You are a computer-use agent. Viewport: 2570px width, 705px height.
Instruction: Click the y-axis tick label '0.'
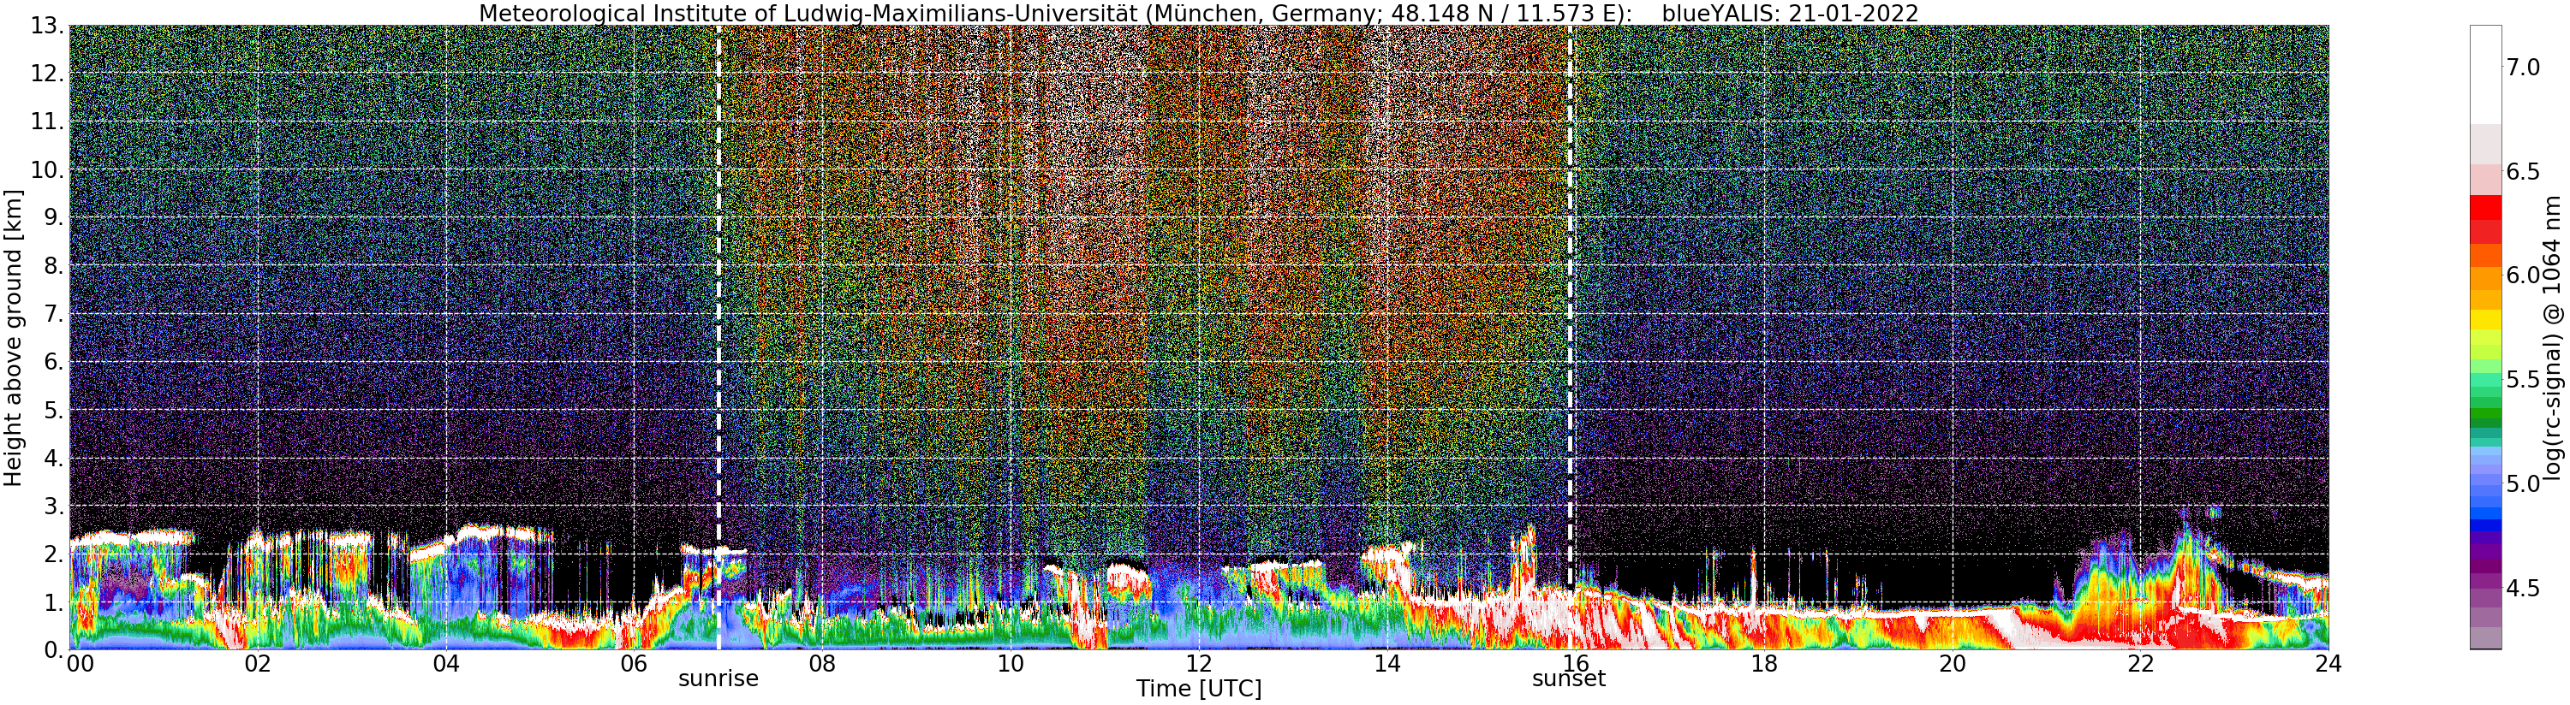(x=54, y=650)
